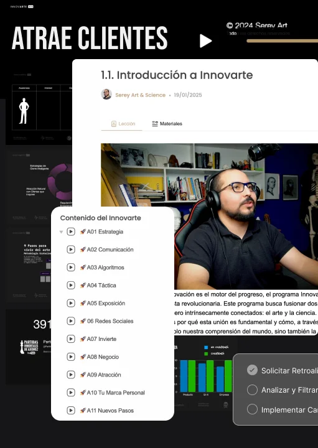Click the Innovarte logo in the top corner
318x448 pixels.
click(x=22, y=7)
